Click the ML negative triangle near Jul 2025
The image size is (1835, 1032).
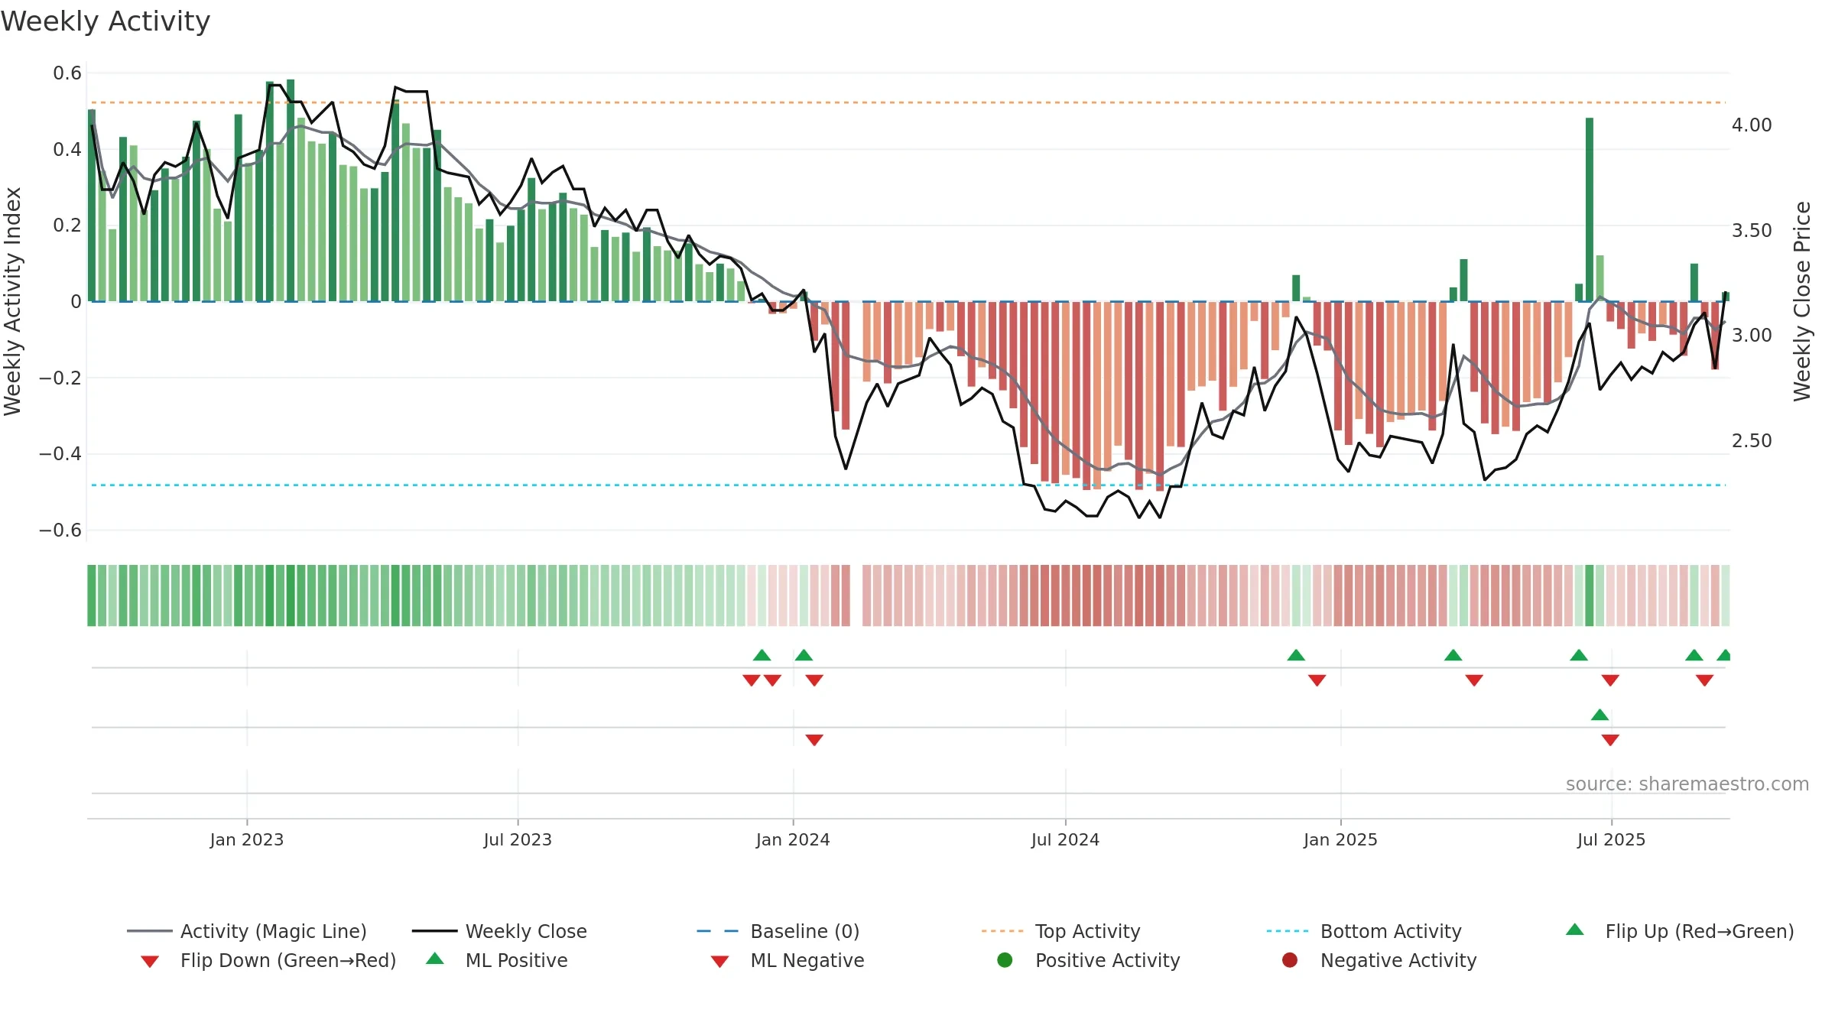[1610, 740]
